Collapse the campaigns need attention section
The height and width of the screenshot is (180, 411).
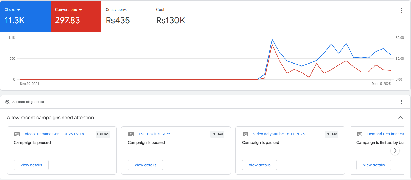coord(401,118)
